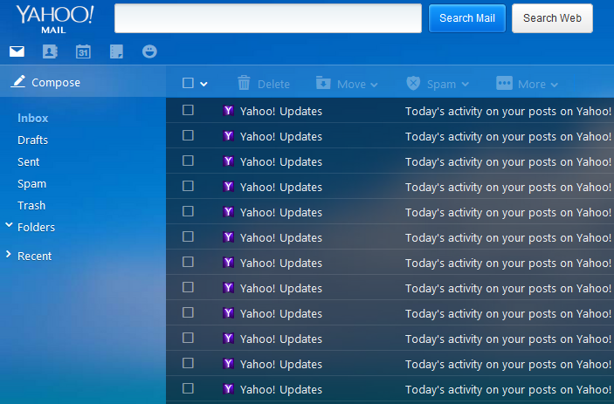The width and height of the screenshot is (614, 404).
Task: Click the Yahoo! Mail logo
Action: tap(54, 19)
